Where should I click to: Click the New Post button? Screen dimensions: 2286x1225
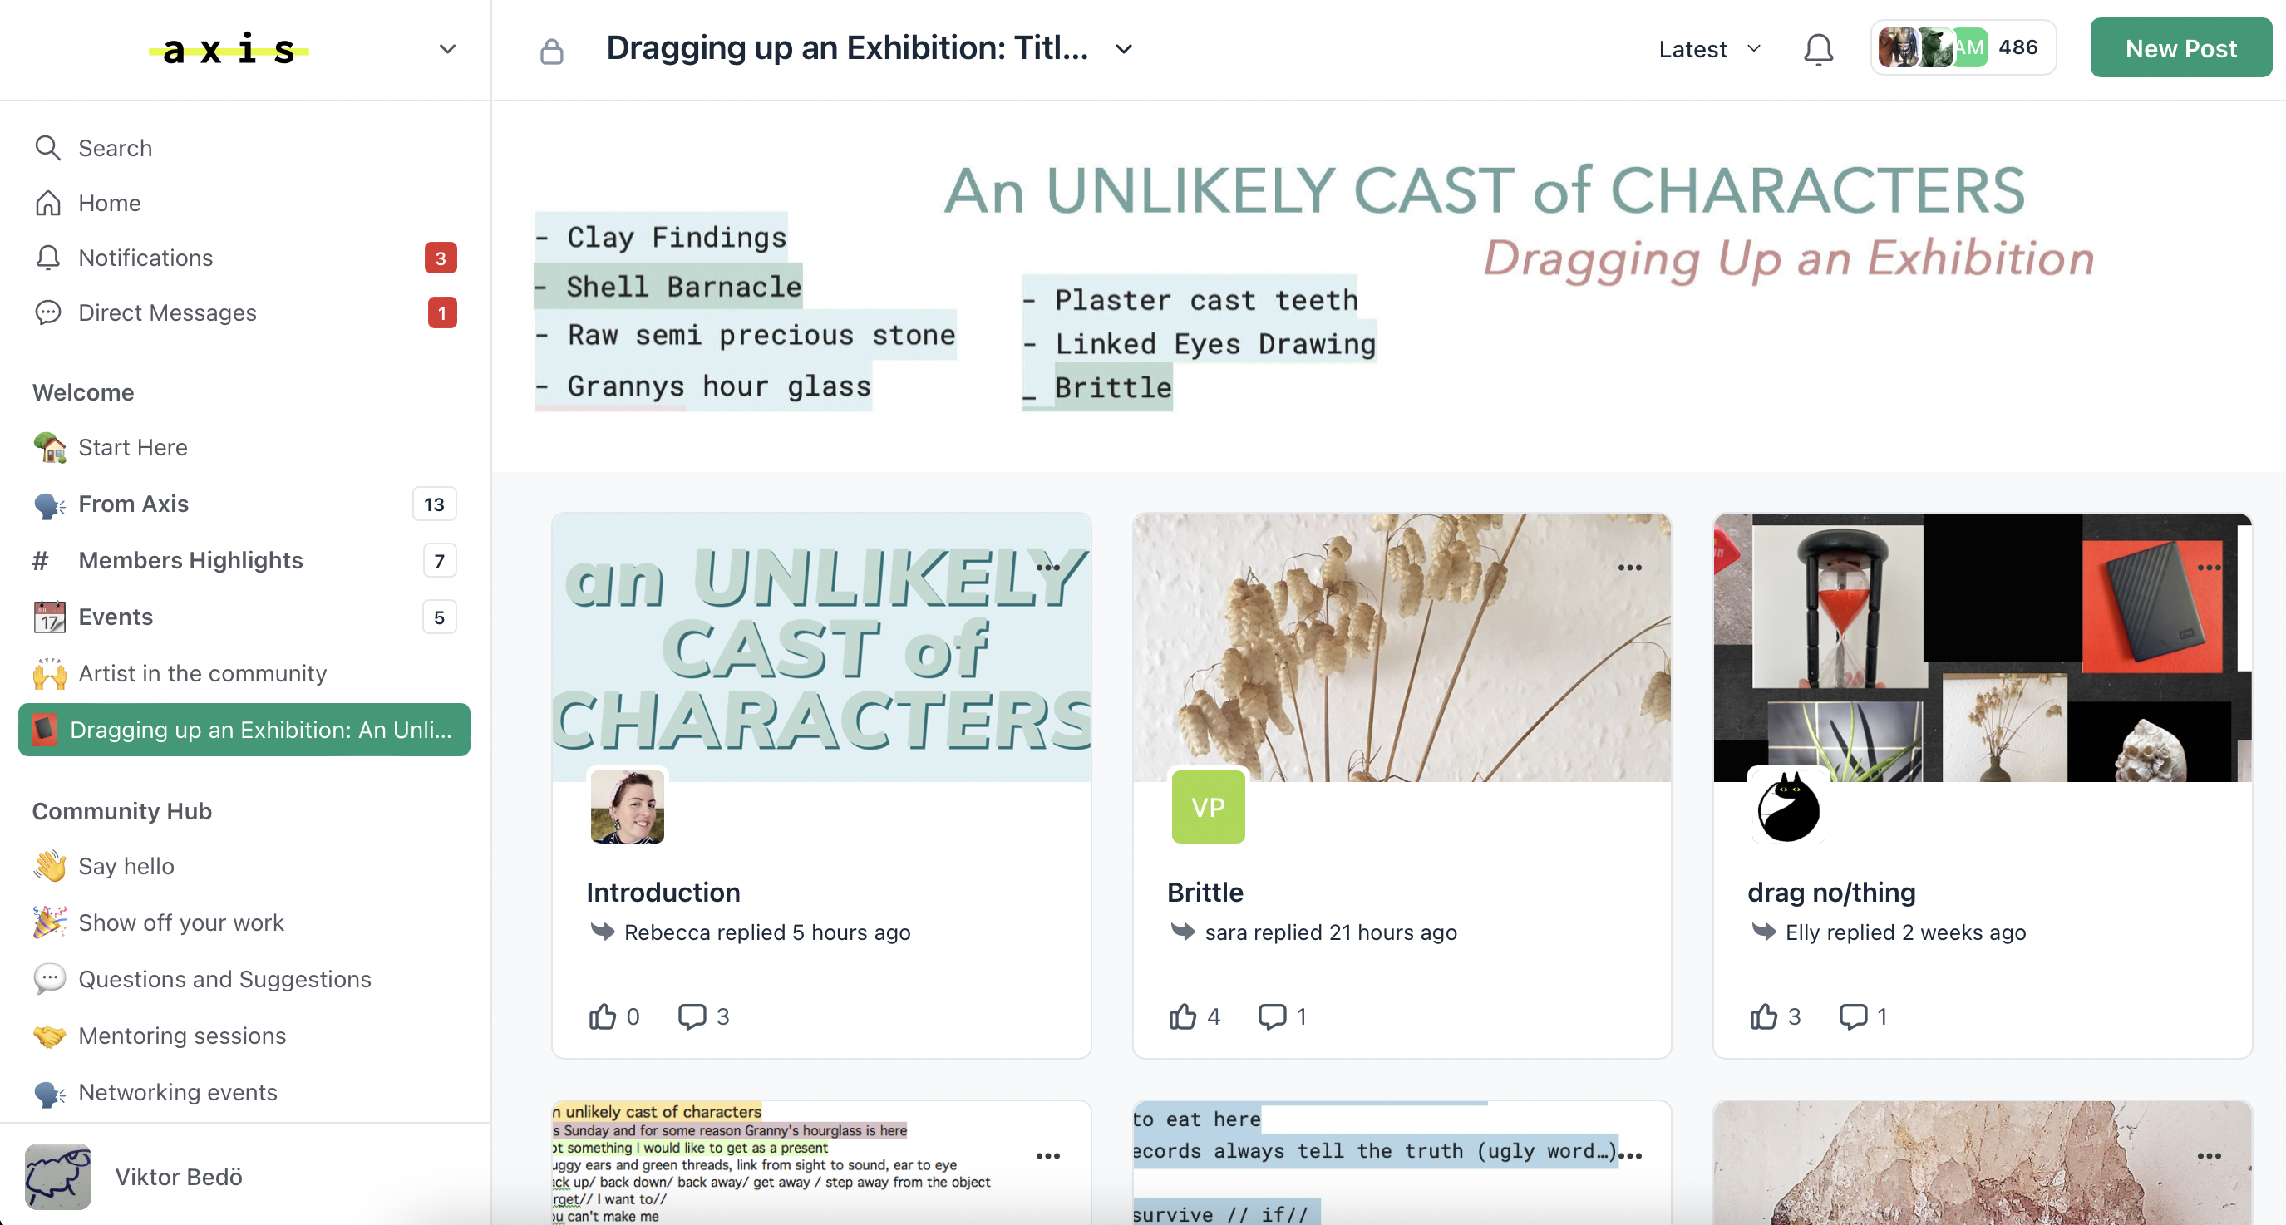(2180, 49)
